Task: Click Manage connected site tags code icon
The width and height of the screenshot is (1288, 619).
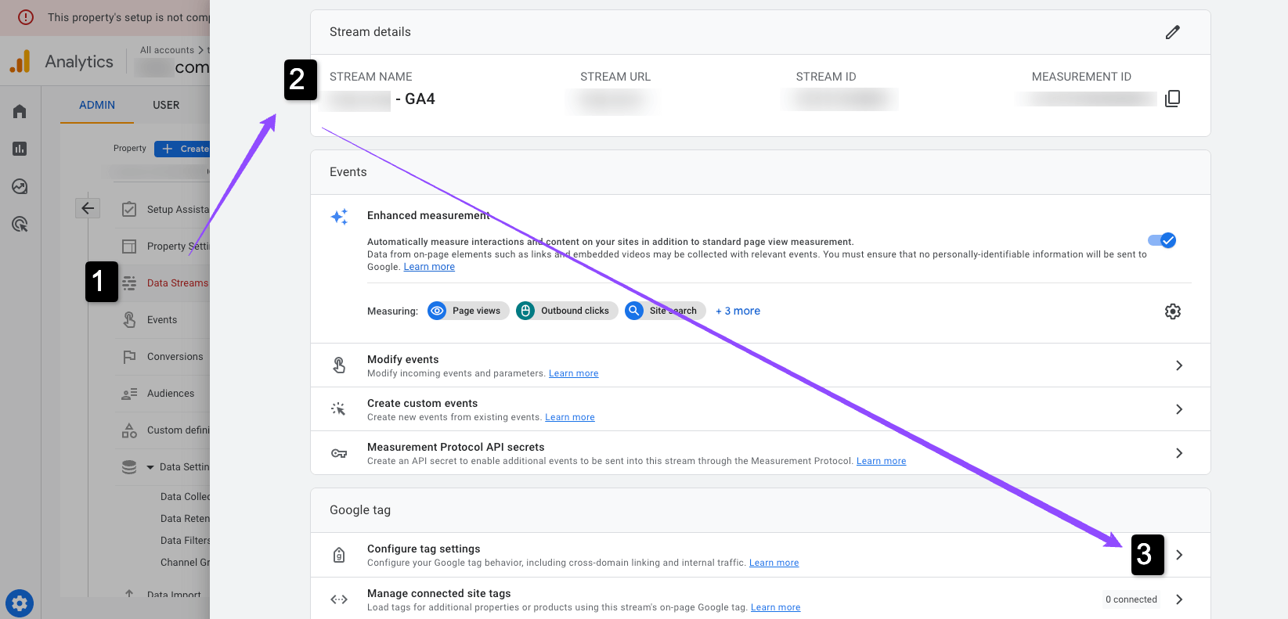Action: tap(339, 599)
